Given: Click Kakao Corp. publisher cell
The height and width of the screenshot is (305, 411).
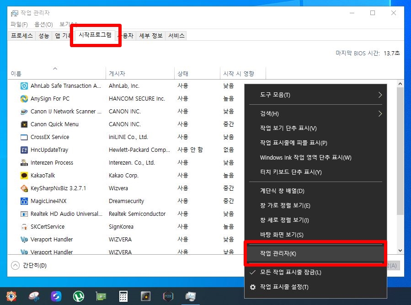Looking at the screenshot, I should pos(123,176).
